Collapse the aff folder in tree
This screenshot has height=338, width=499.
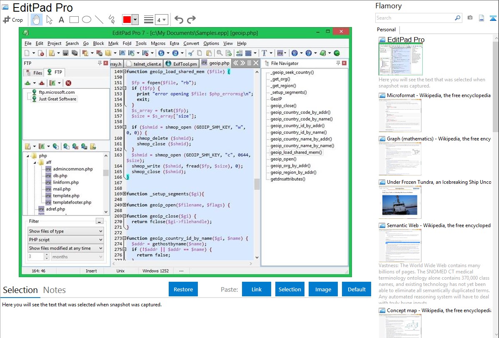pos(35,163)
